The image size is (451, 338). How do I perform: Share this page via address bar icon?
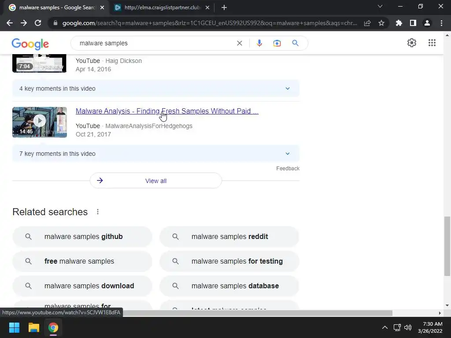pos(367,23)
